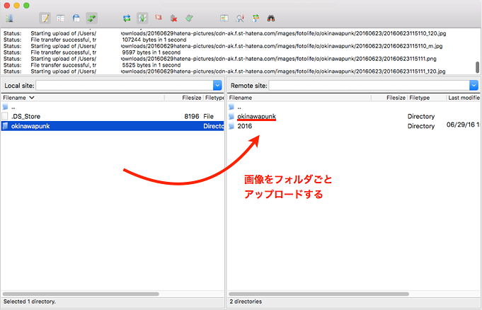Click the 8196 file size value

tap(192, 116)
